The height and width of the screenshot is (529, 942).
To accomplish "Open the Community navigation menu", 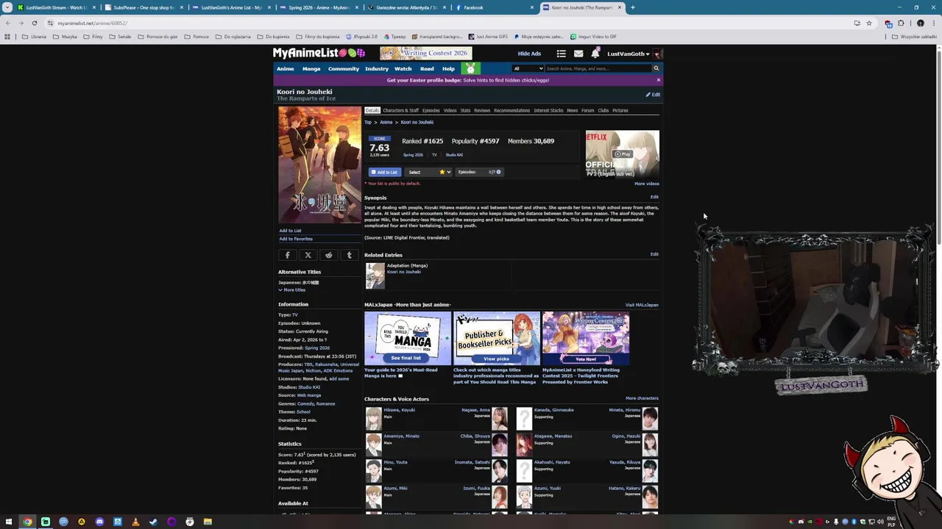I will (344, 69).
